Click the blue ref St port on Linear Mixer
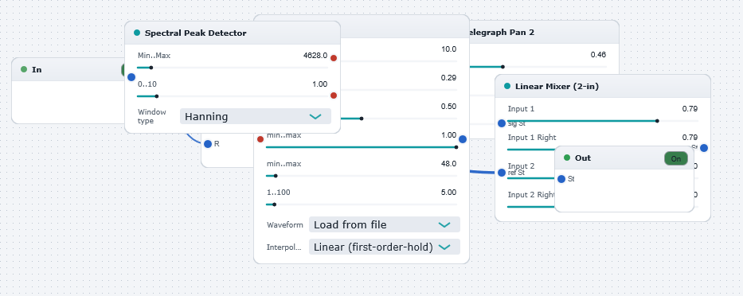This screenshot has width=743, height=296. pyautogui.click(x=502, y=173)
